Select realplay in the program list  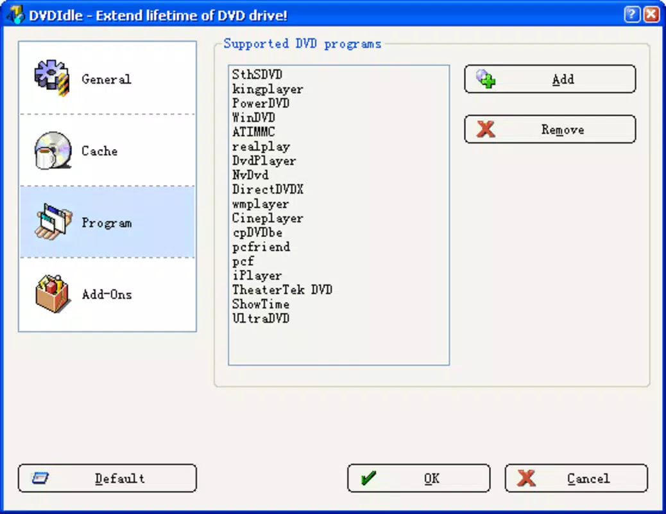click(x=260, y=146)
